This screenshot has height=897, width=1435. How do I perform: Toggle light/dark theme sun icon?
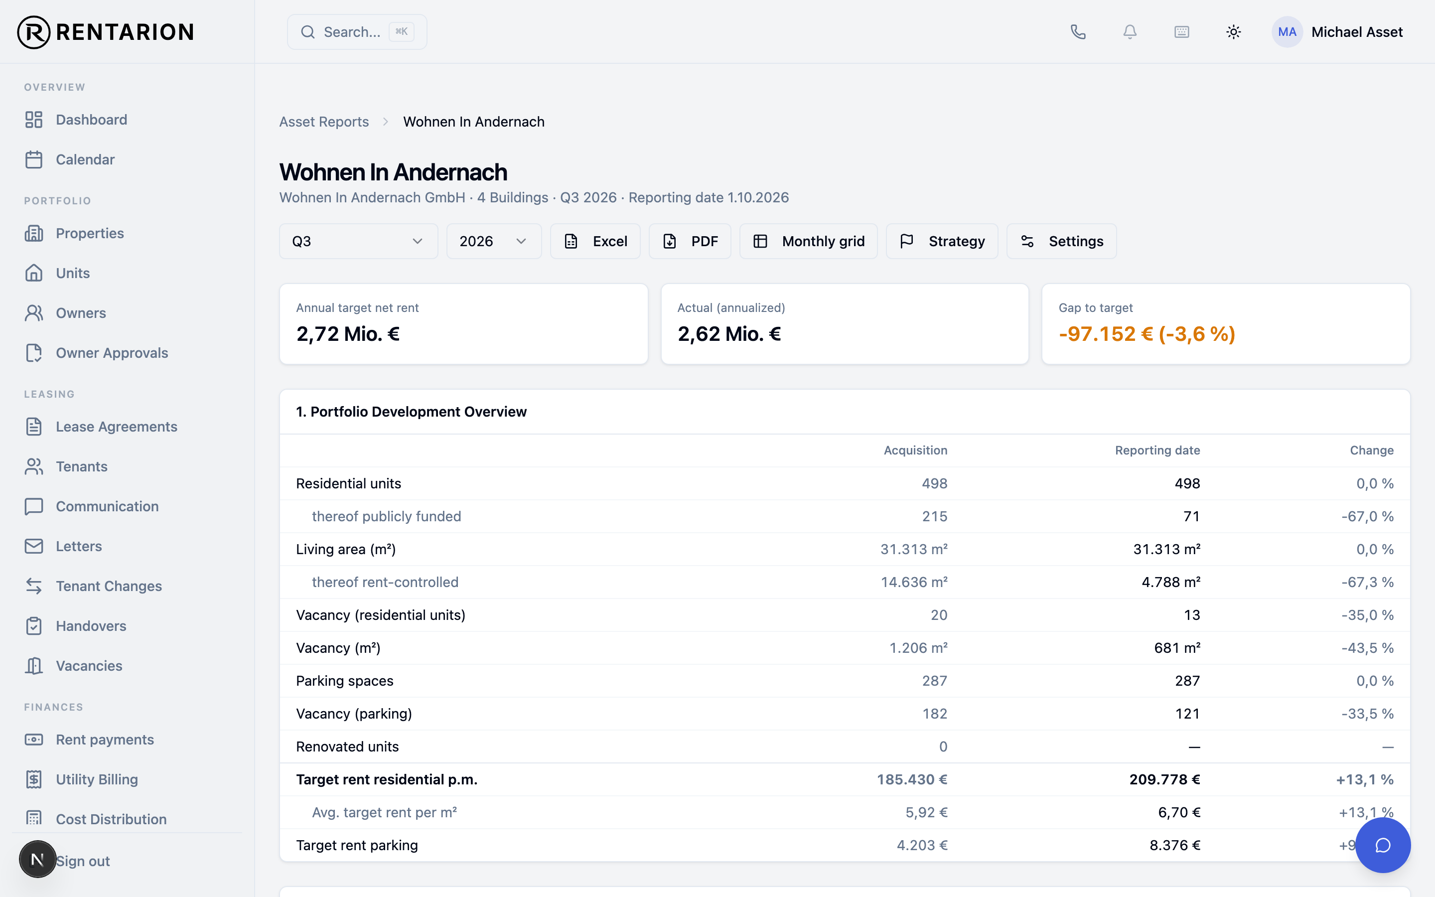(x=1233, y=32)
